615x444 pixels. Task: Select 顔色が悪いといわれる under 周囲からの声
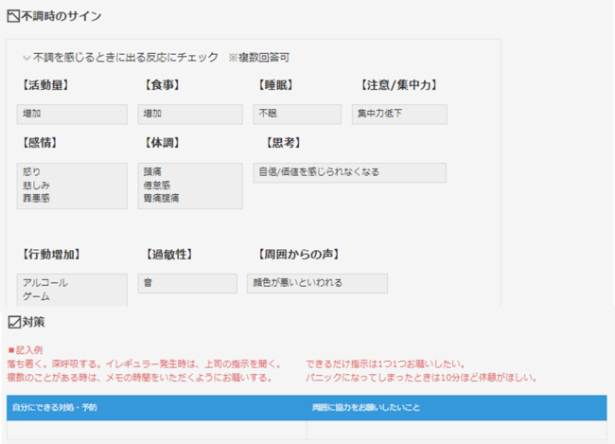click(x=297, y=283)
